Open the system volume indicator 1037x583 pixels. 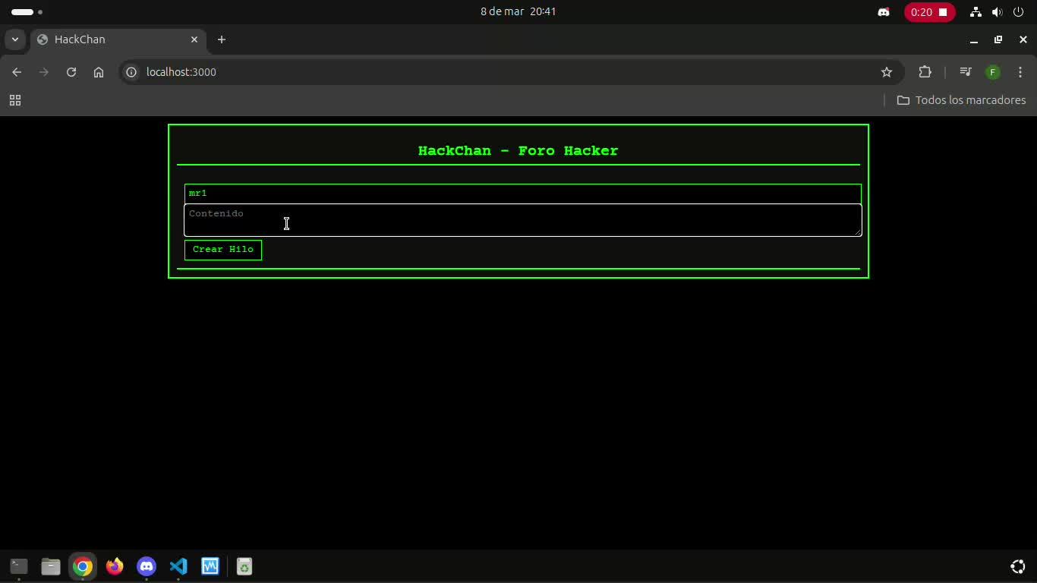[x=998, y=12]
